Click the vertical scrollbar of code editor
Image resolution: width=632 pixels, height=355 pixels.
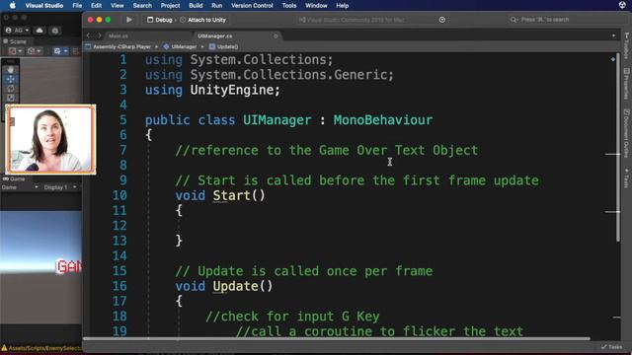coord(618,147)
